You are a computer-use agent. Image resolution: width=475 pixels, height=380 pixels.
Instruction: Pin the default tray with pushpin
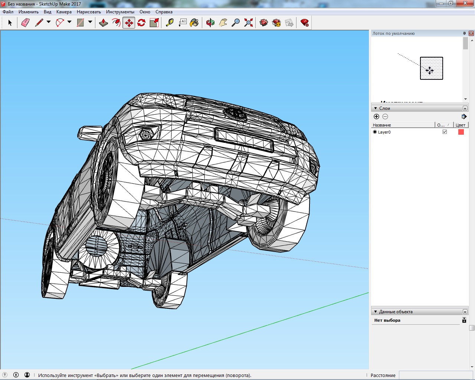coord(464,33)
